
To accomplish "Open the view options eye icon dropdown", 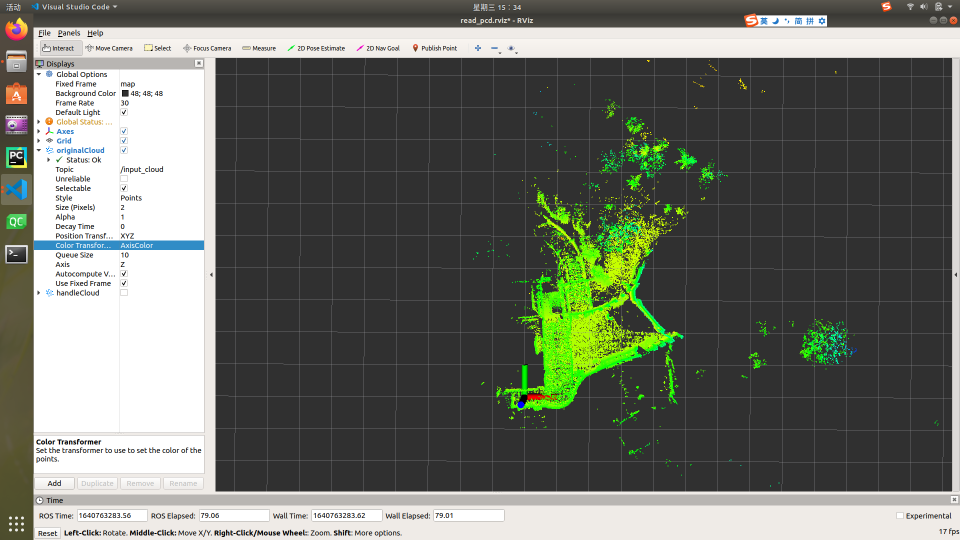I will pyautogui.click(x=511, y=48).
